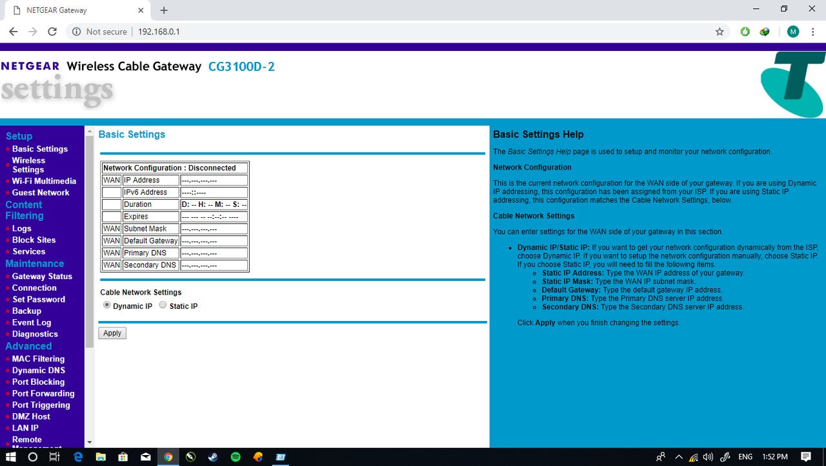Image resolution: width=826 pixels, height=466 pixels.
Task: Open Set Password page
Action: pos(39,300)
